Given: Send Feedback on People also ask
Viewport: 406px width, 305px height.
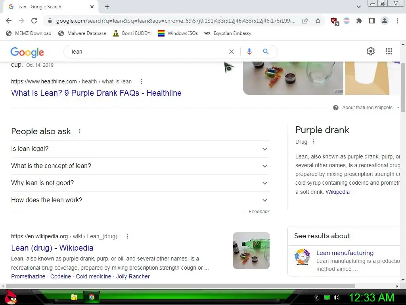Looking at the screenshot, I should [259, 212].
